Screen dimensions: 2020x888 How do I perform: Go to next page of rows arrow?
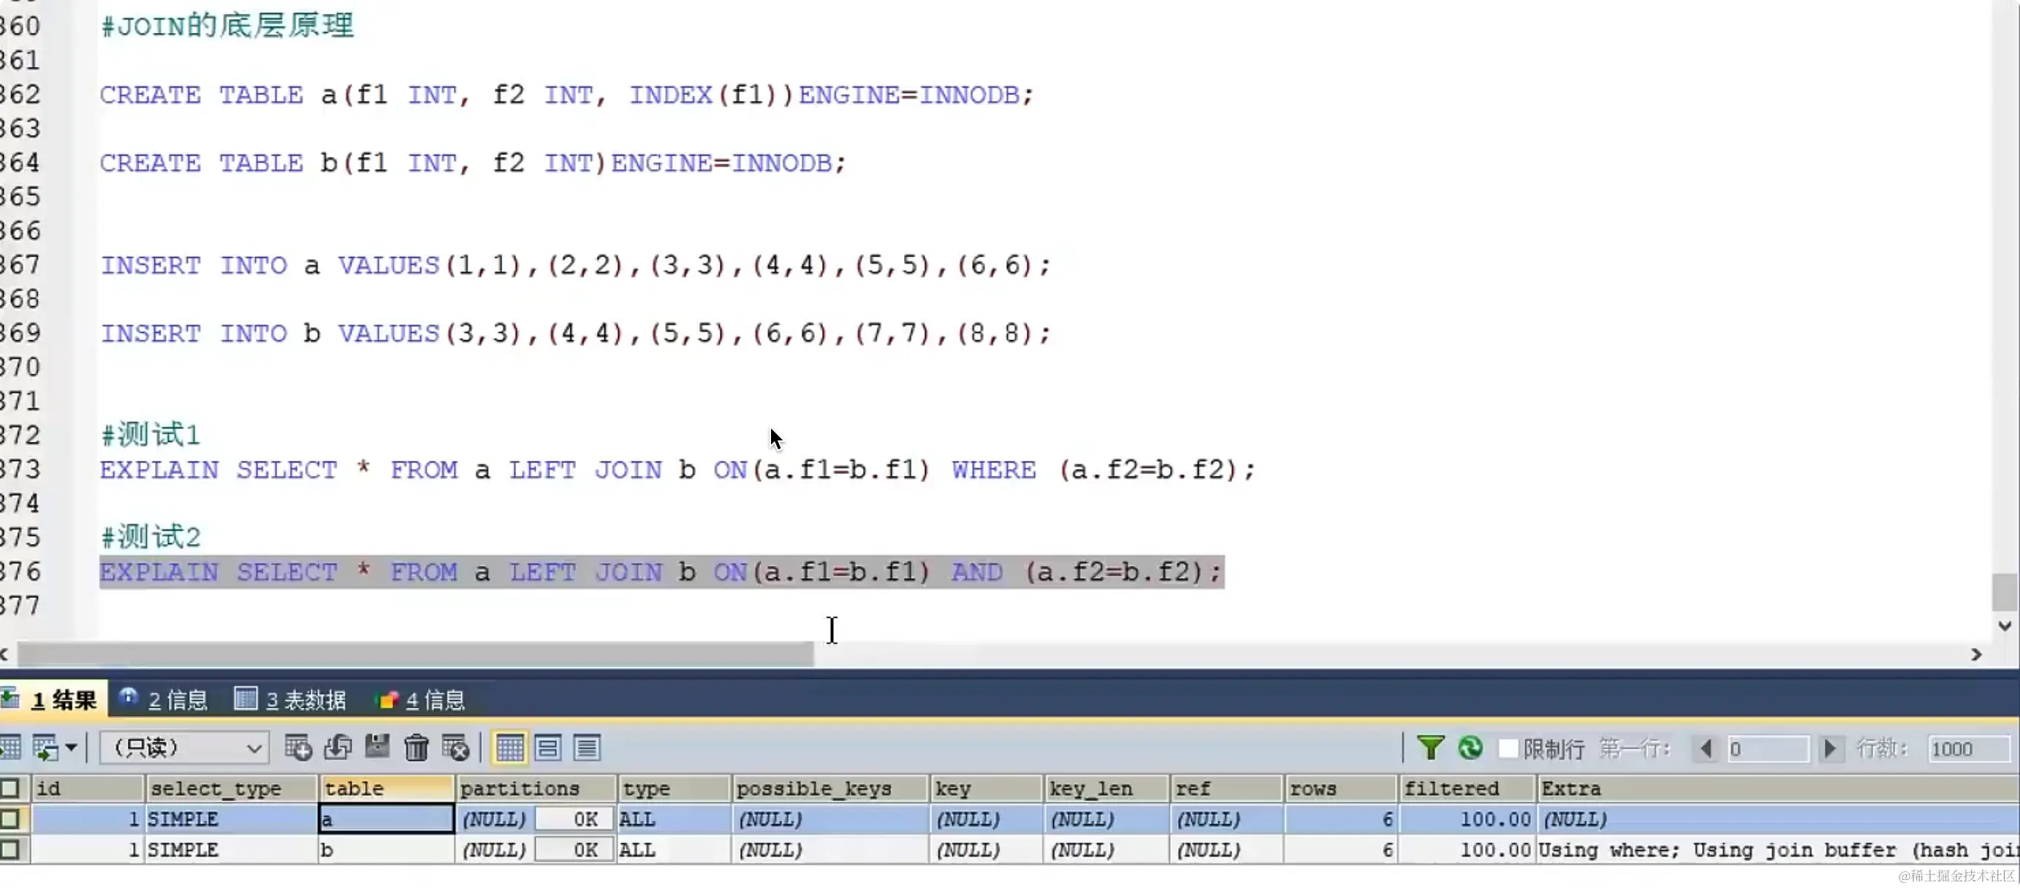click(x=1829, y=749)
